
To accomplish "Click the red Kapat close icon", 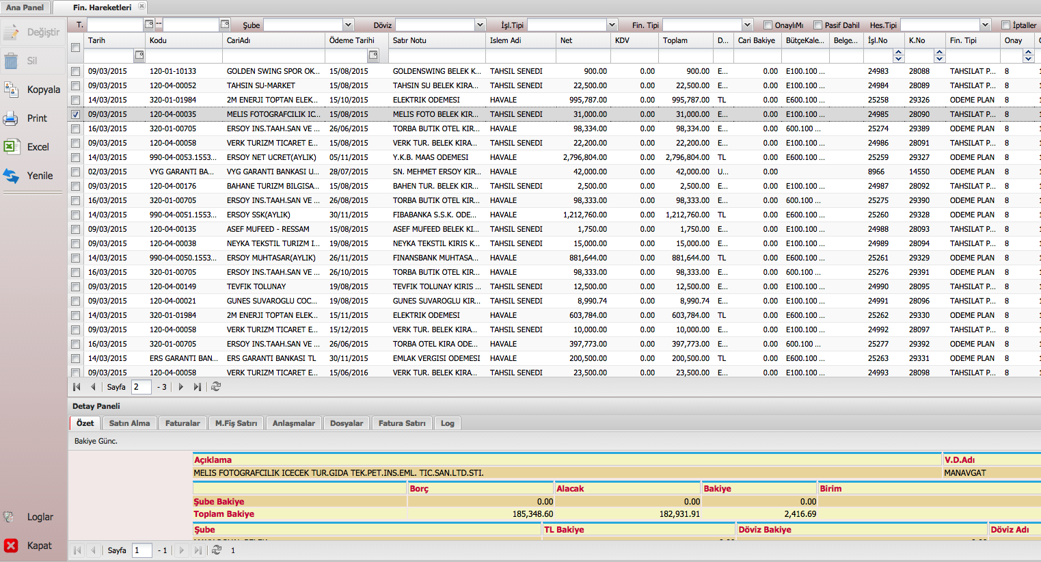I will tap(11, 546).
